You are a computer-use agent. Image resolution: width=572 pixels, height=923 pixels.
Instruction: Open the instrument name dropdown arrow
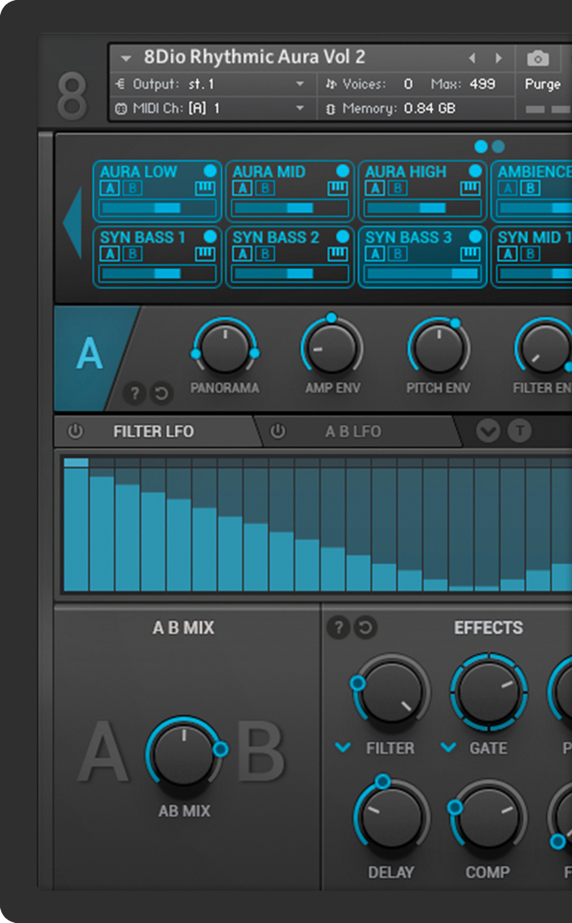[126, 59]
